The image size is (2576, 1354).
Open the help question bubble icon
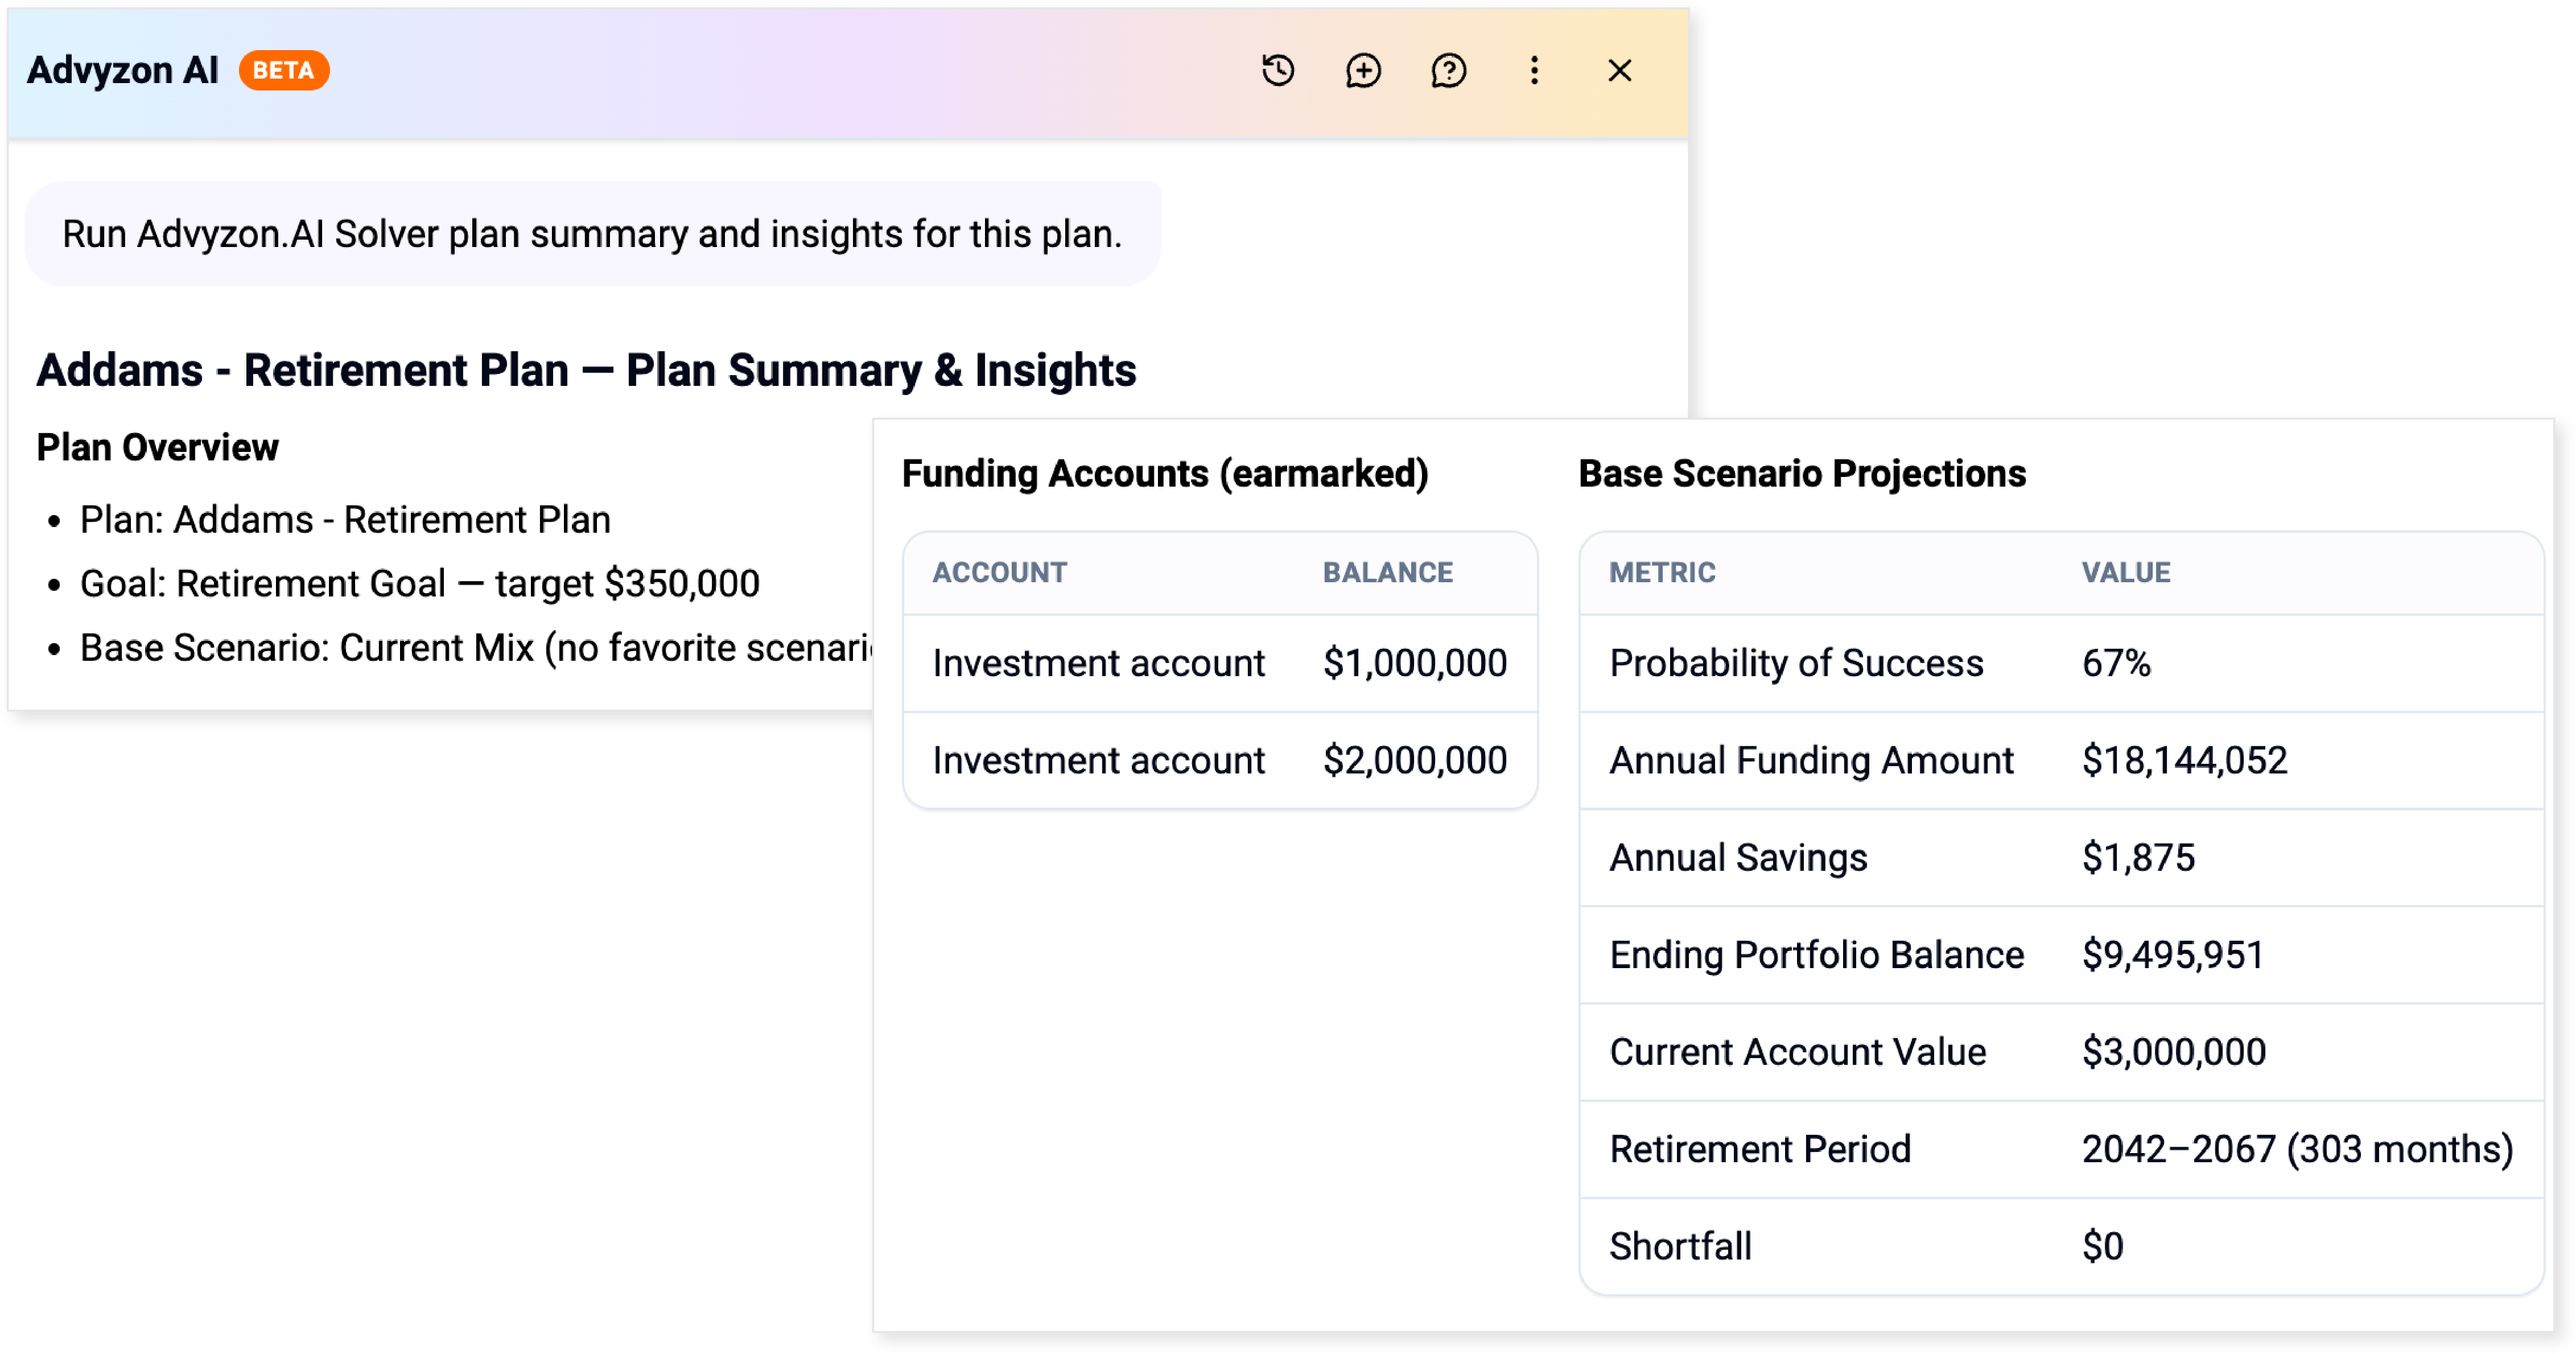pyautogui.click(x=1448, y=71)
